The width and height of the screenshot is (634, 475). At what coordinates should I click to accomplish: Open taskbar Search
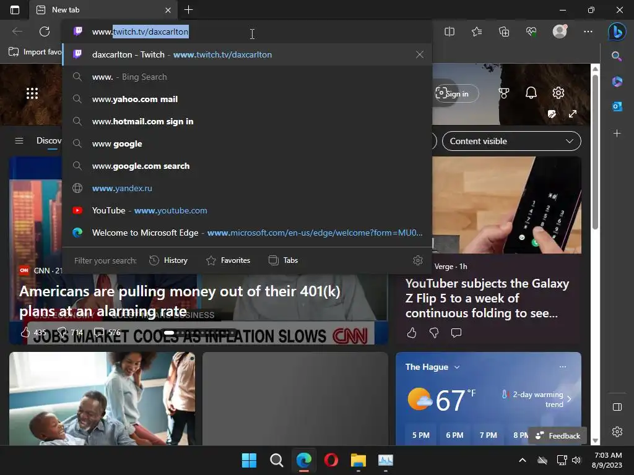pos(277,460)
